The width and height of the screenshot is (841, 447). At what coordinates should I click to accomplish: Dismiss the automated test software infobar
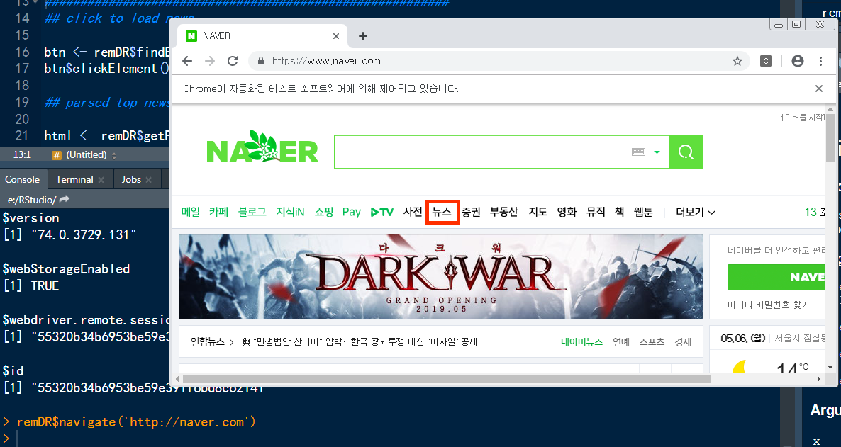818,89
